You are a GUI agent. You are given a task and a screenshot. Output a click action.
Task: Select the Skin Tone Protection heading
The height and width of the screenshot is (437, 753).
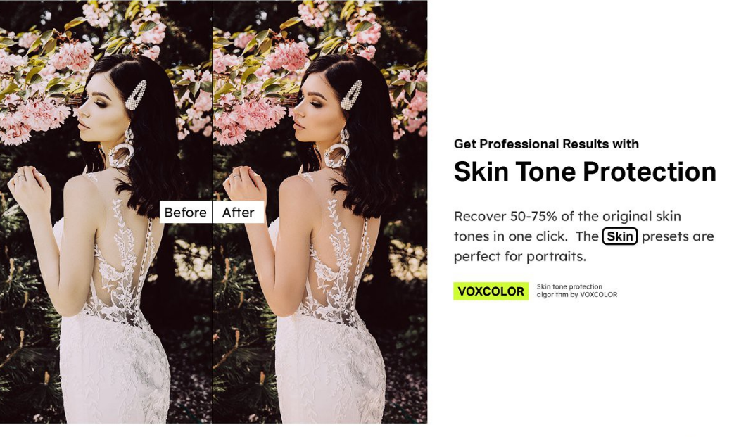coord(585,172)
